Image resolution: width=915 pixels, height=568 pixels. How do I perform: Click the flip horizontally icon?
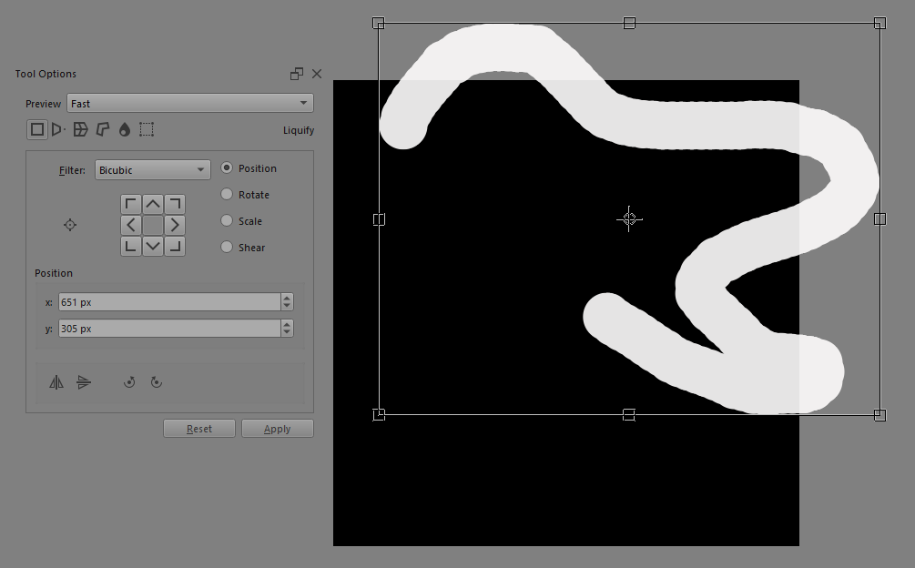(x=56, y=382)
